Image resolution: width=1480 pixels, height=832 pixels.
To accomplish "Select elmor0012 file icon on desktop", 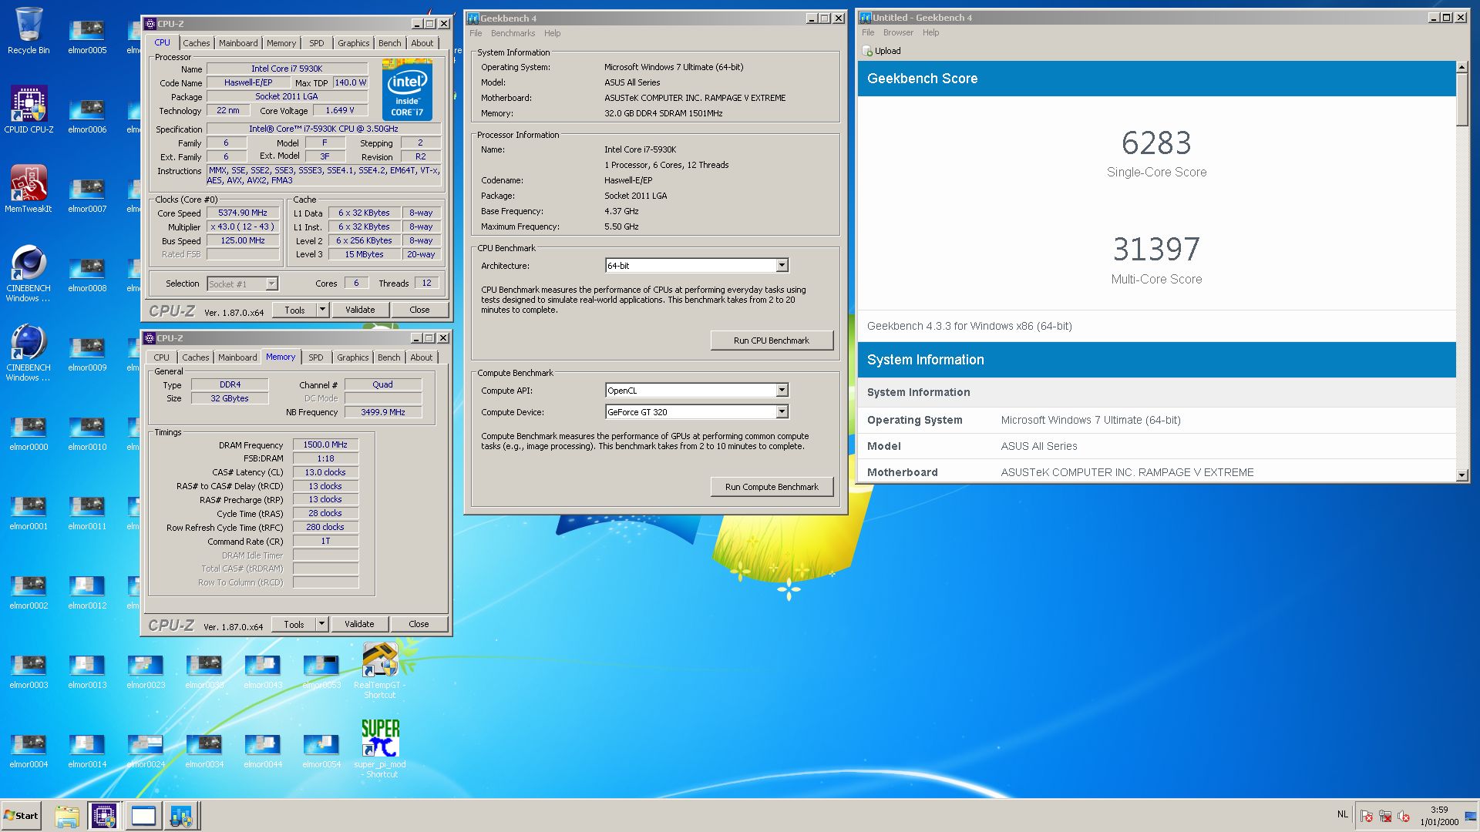I will 87,592.
